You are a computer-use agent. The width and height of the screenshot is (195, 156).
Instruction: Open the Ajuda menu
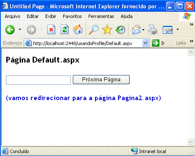pyautogui.click(x=126, y=16)
